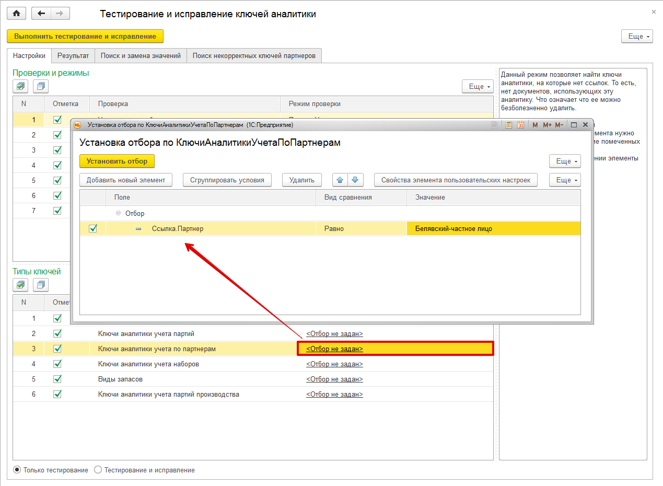The height and width of the screenshot is (486, 663).
Task: Open Еще menu next to Установить отбор
Action: click(565, 161)
